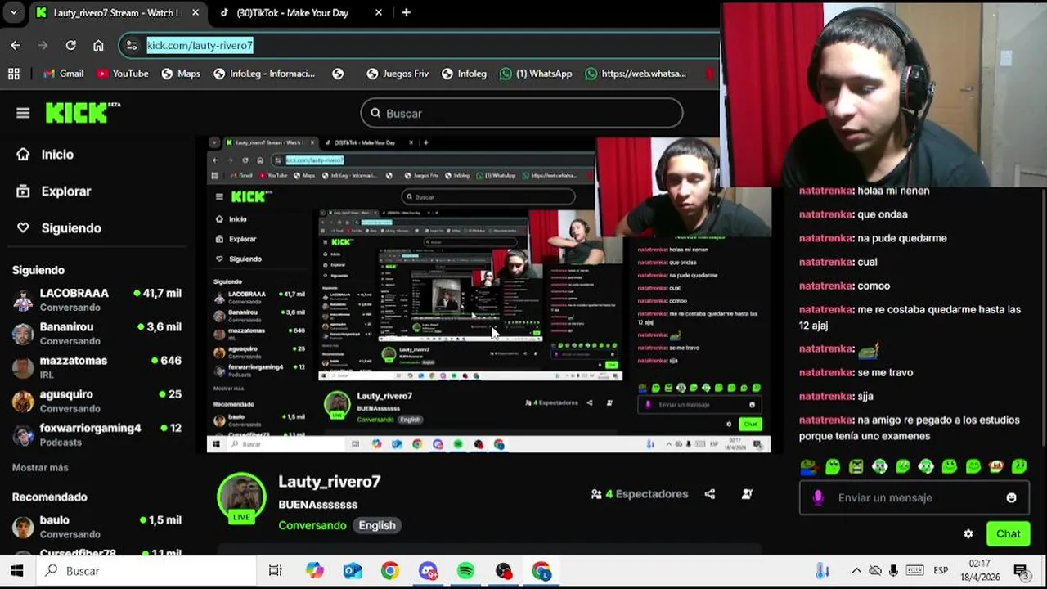Click the follow user icon beside share
The height and width of the screenshot is (589, 1047).
(747, 494)
